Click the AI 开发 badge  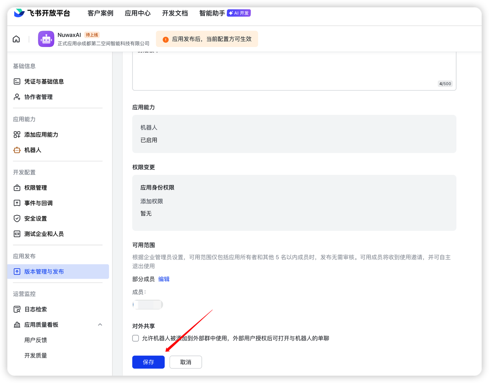click(239, 13)
